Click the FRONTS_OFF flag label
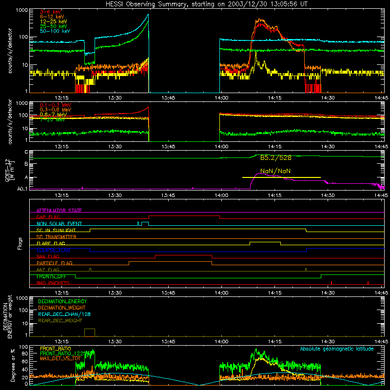390x390 pixels. coord(51,276)
